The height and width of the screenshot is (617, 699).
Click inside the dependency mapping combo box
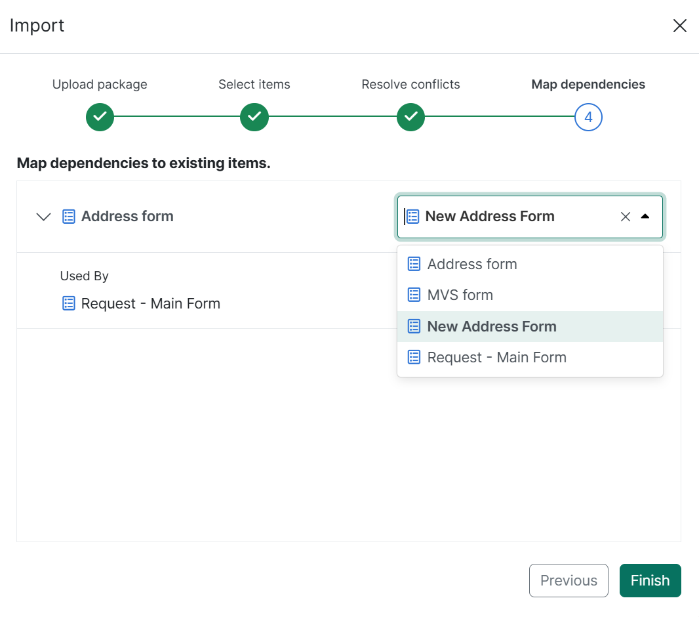coord(511,217)
